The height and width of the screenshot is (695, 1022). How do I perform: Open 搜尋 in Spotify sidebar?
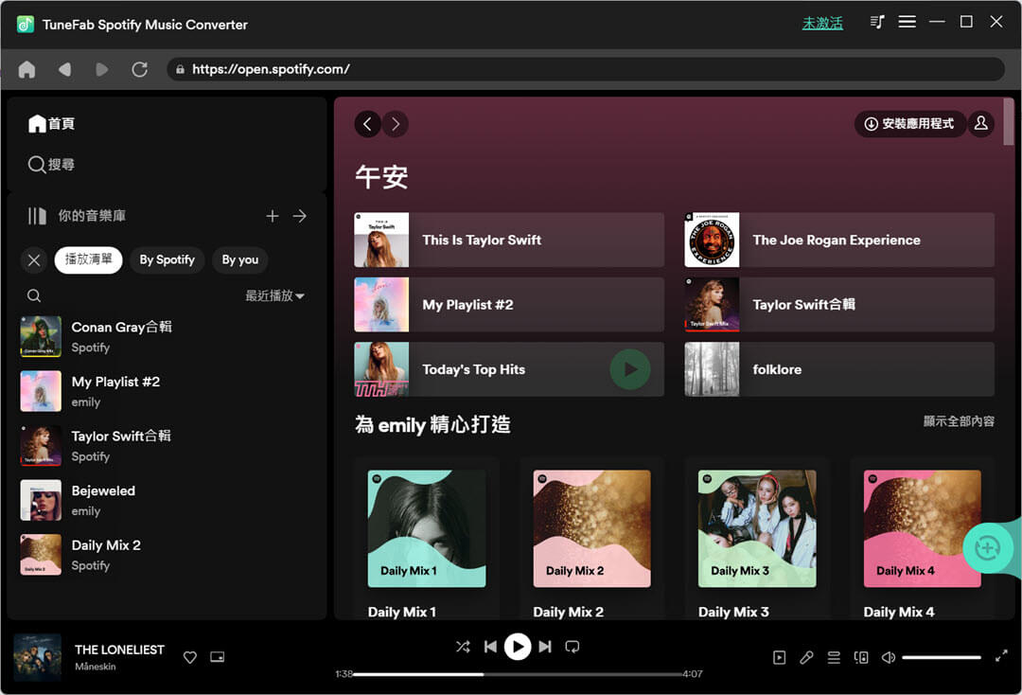click(x=51, y=165)
